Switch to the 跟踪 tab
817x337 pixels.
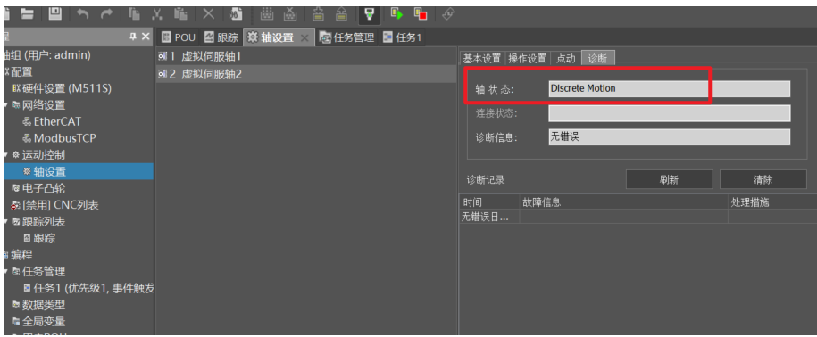click(221, 37)
